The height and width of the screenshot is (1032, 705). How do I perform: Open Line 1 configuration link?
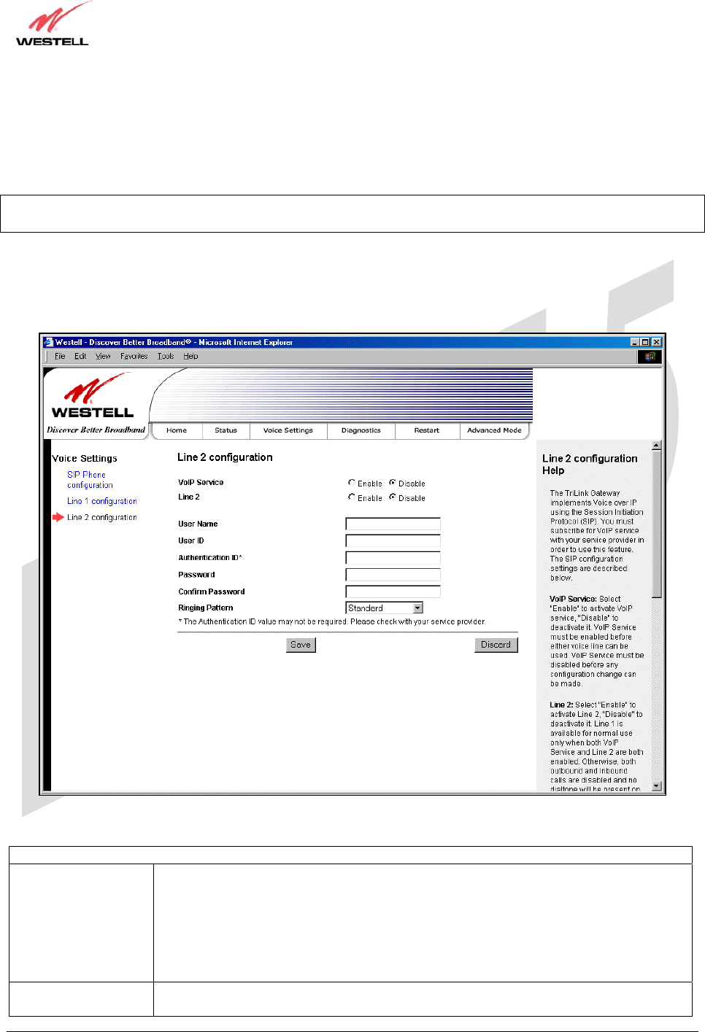[102, 501]
